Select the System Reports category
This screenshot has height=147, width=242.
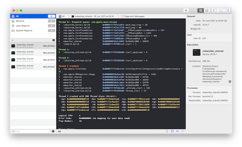click(33, 31)
